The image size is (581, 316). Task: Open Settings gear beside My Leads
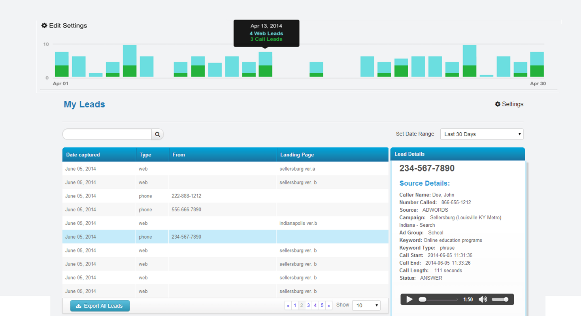coord(497,104)
